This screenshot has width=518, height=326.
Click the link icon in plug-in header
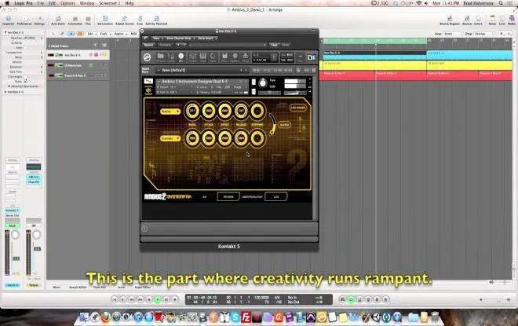pos(145,38)
